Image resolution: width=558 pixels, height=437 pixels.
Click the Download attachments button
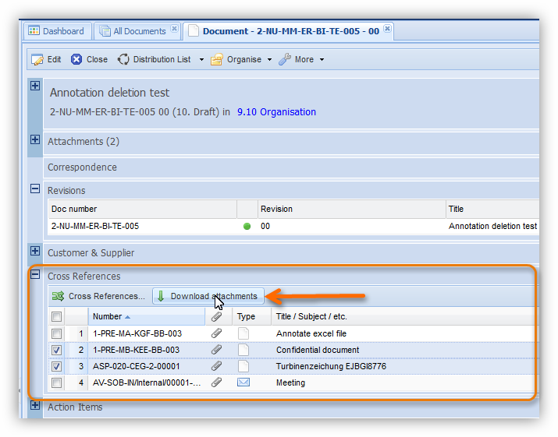click(208, 296)
